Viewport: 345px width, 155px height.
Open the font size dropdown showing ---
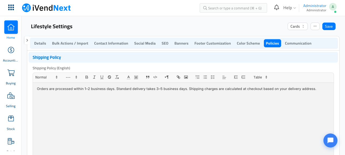coord(71,77)
